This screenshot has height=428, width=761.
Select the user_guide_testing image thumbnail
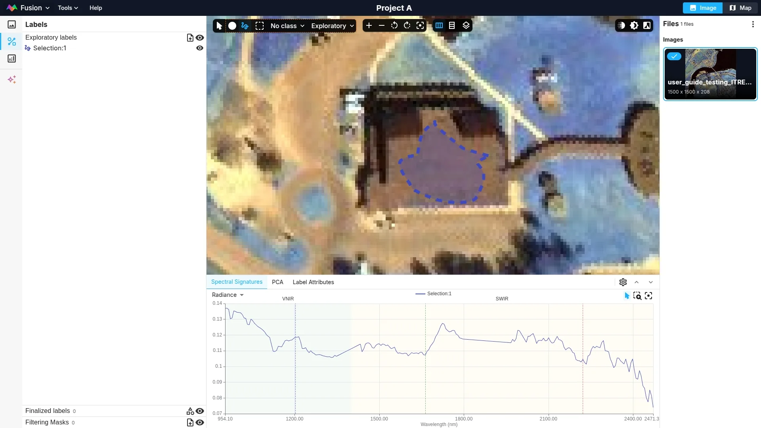tap(710, 74)
